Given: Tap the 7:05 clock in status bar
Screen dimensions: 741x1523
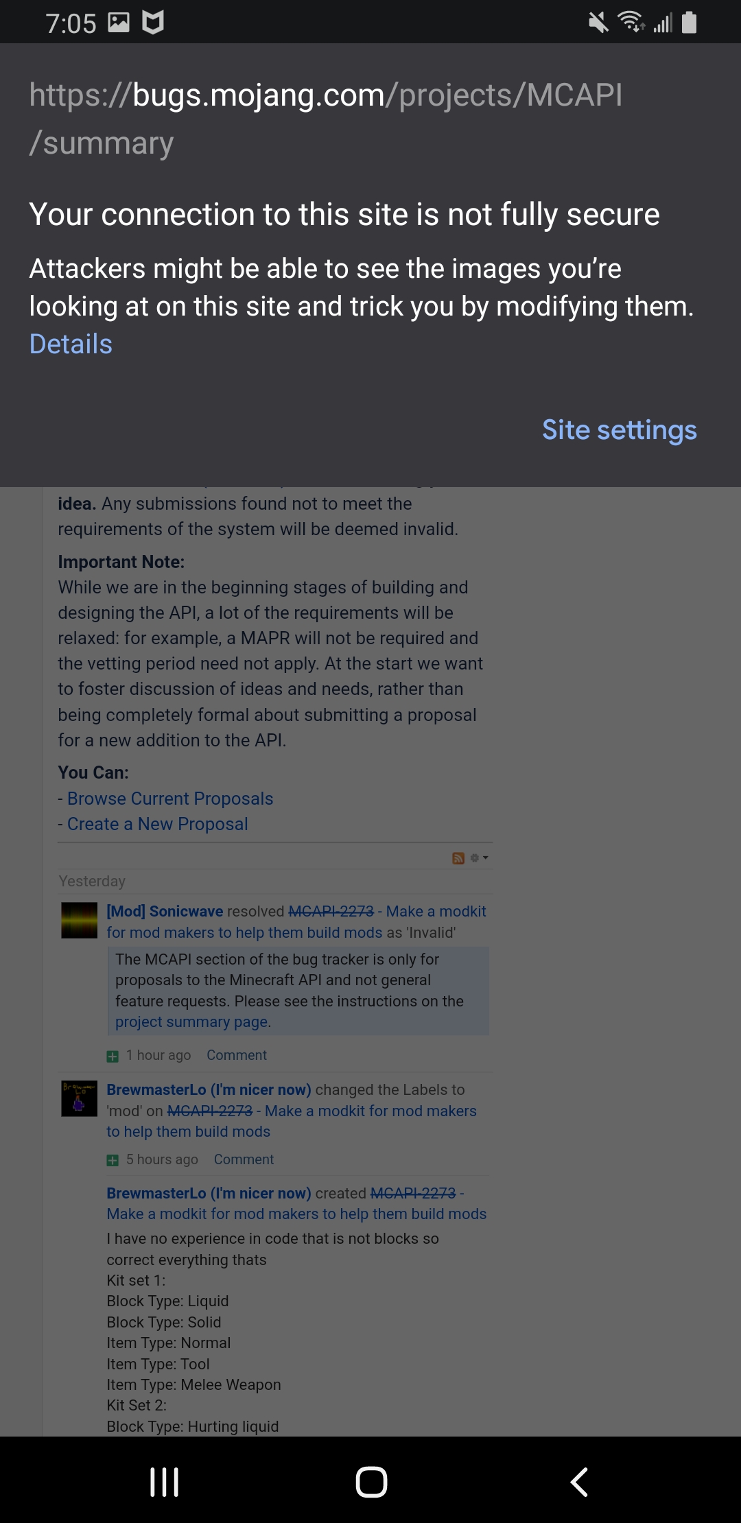Looking at the screenshot, I should point(71,23).
